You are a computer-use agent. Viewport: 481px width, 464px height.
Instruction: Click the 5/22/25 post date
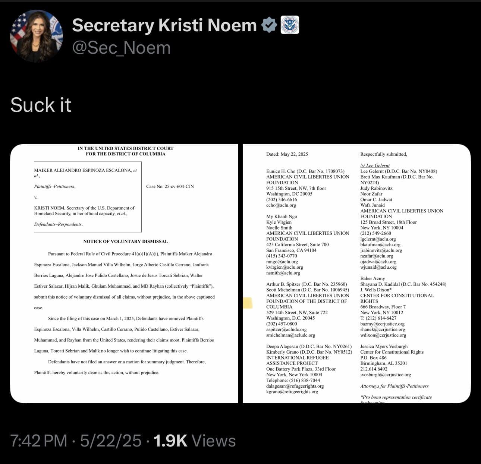(111, 441)
